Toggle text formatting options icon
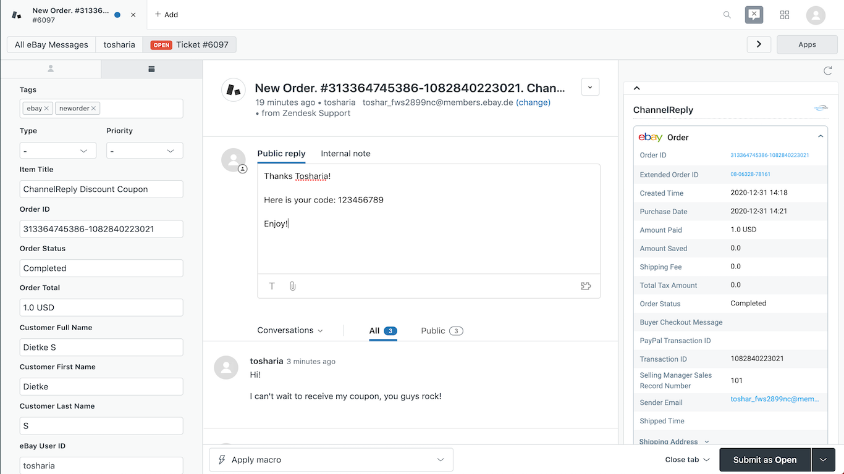This screenshot has height=474, width=844. click(272, 286)
